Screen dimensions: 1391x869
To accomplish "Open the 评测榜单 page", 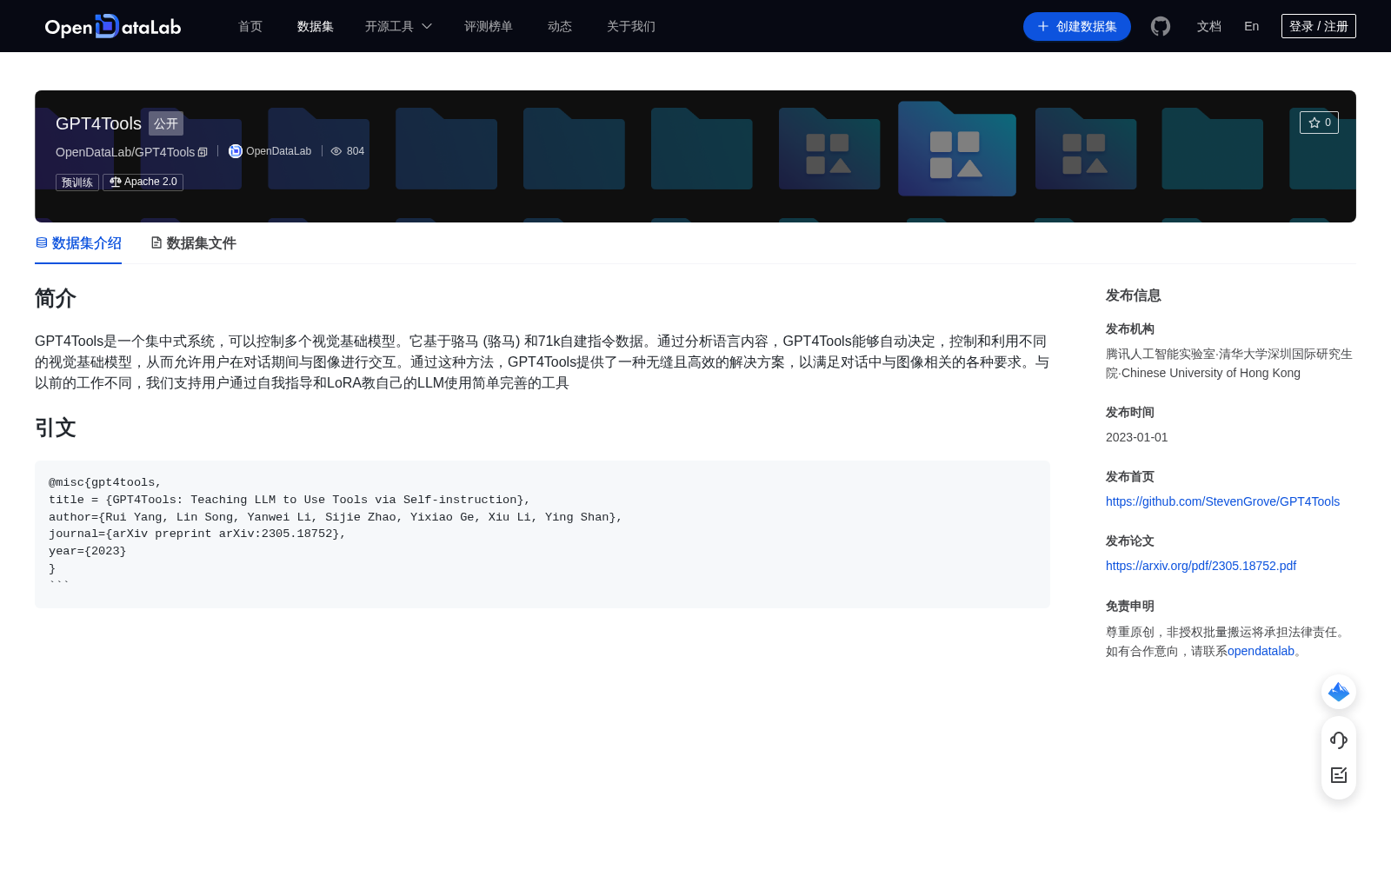I will pos(489,26).
